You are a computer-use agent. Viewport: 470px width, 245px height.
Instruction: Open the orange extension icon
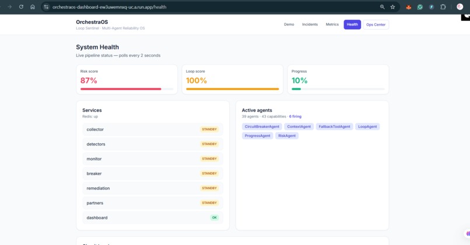tap(409, 7)
